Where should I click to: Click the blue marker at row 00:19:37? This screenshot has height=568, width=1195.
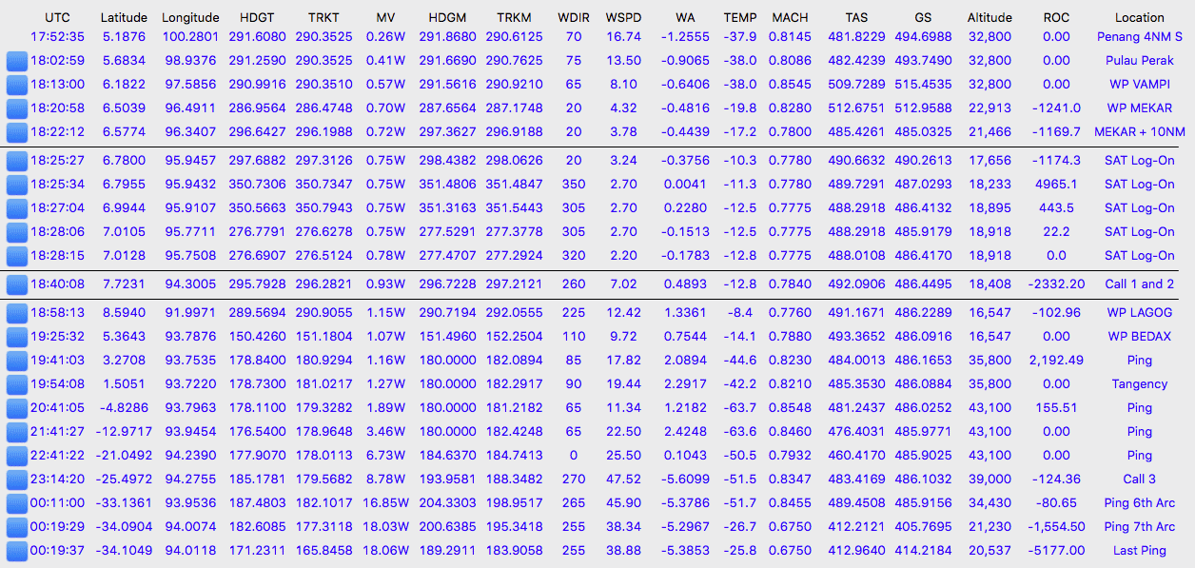coord(17,552)
